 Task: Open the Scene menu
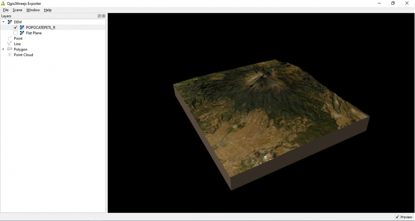(17, 10)
